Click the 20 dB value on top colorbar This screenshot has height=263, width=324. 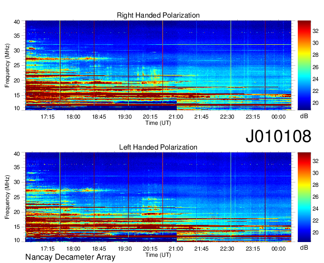click(x=315, y=103)
